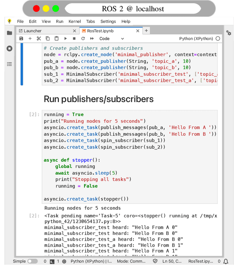Collapse the cell using its blue left bar
Screen dimensions: 234x277
[22, 64]
